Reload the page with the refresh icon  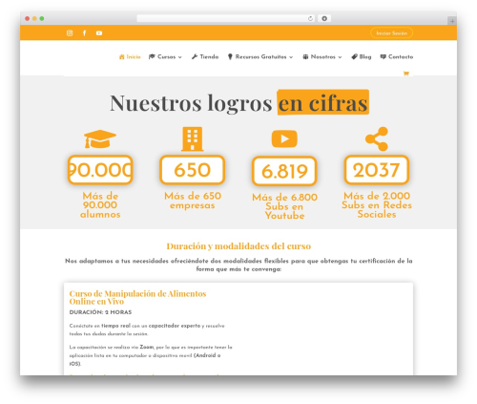point(310,18)
